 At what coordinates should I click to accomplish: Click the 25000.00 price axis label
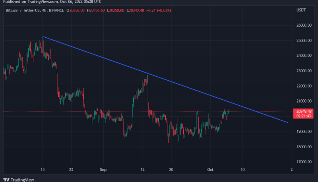304,41
